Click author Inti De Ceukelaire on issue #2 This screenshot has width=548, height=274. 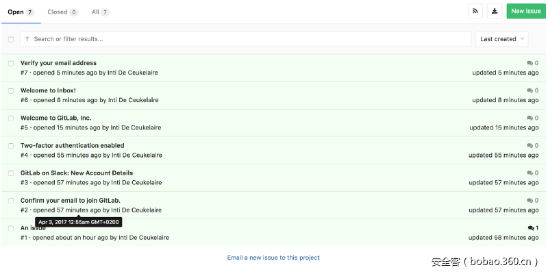pos(136,210)
